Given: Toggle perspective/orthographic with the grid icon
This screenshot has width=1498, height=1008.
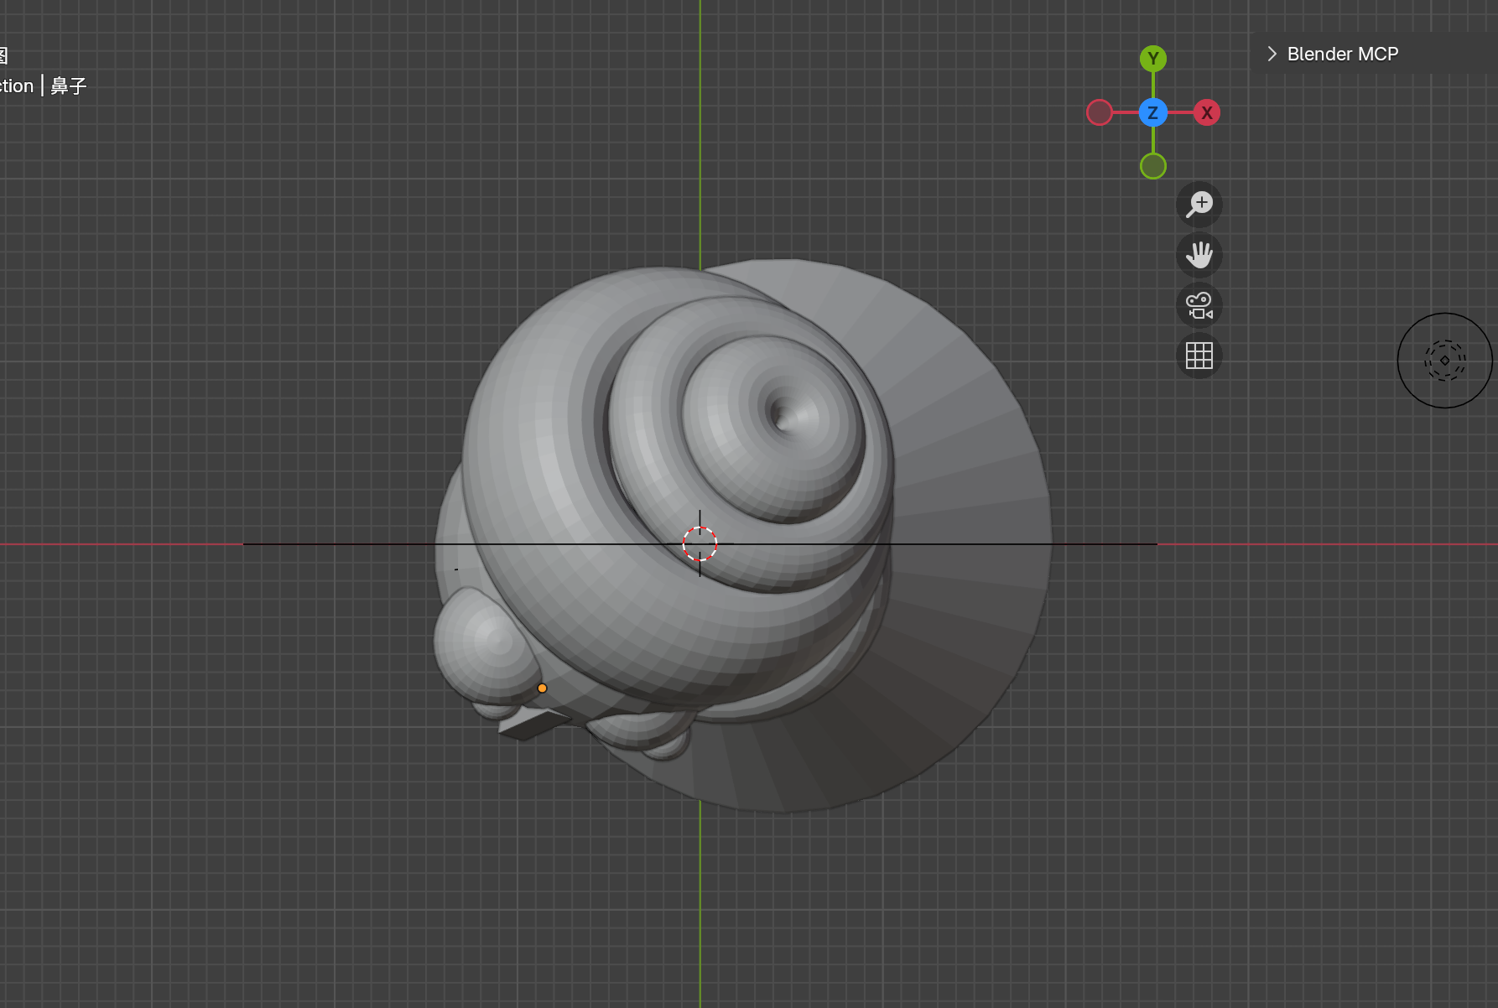Looking at the screenshot, I should pyautogui.click(x=1199, y=356).
